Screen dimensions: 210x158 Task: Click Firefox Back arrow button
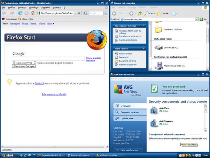tap(4, 13)
